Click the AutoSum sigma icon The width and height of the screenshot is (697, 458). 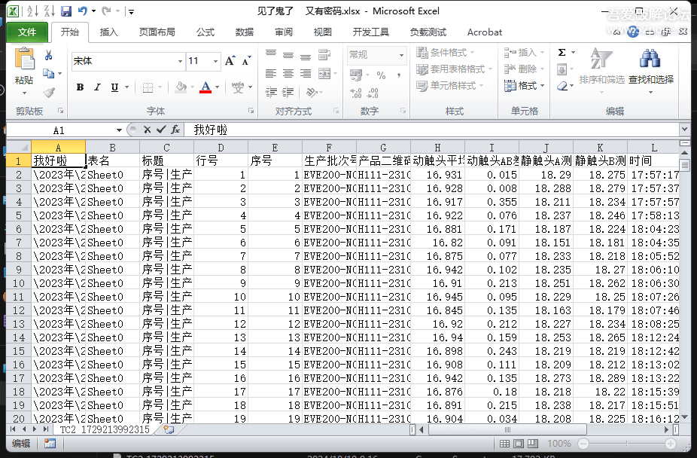point(562,53)
